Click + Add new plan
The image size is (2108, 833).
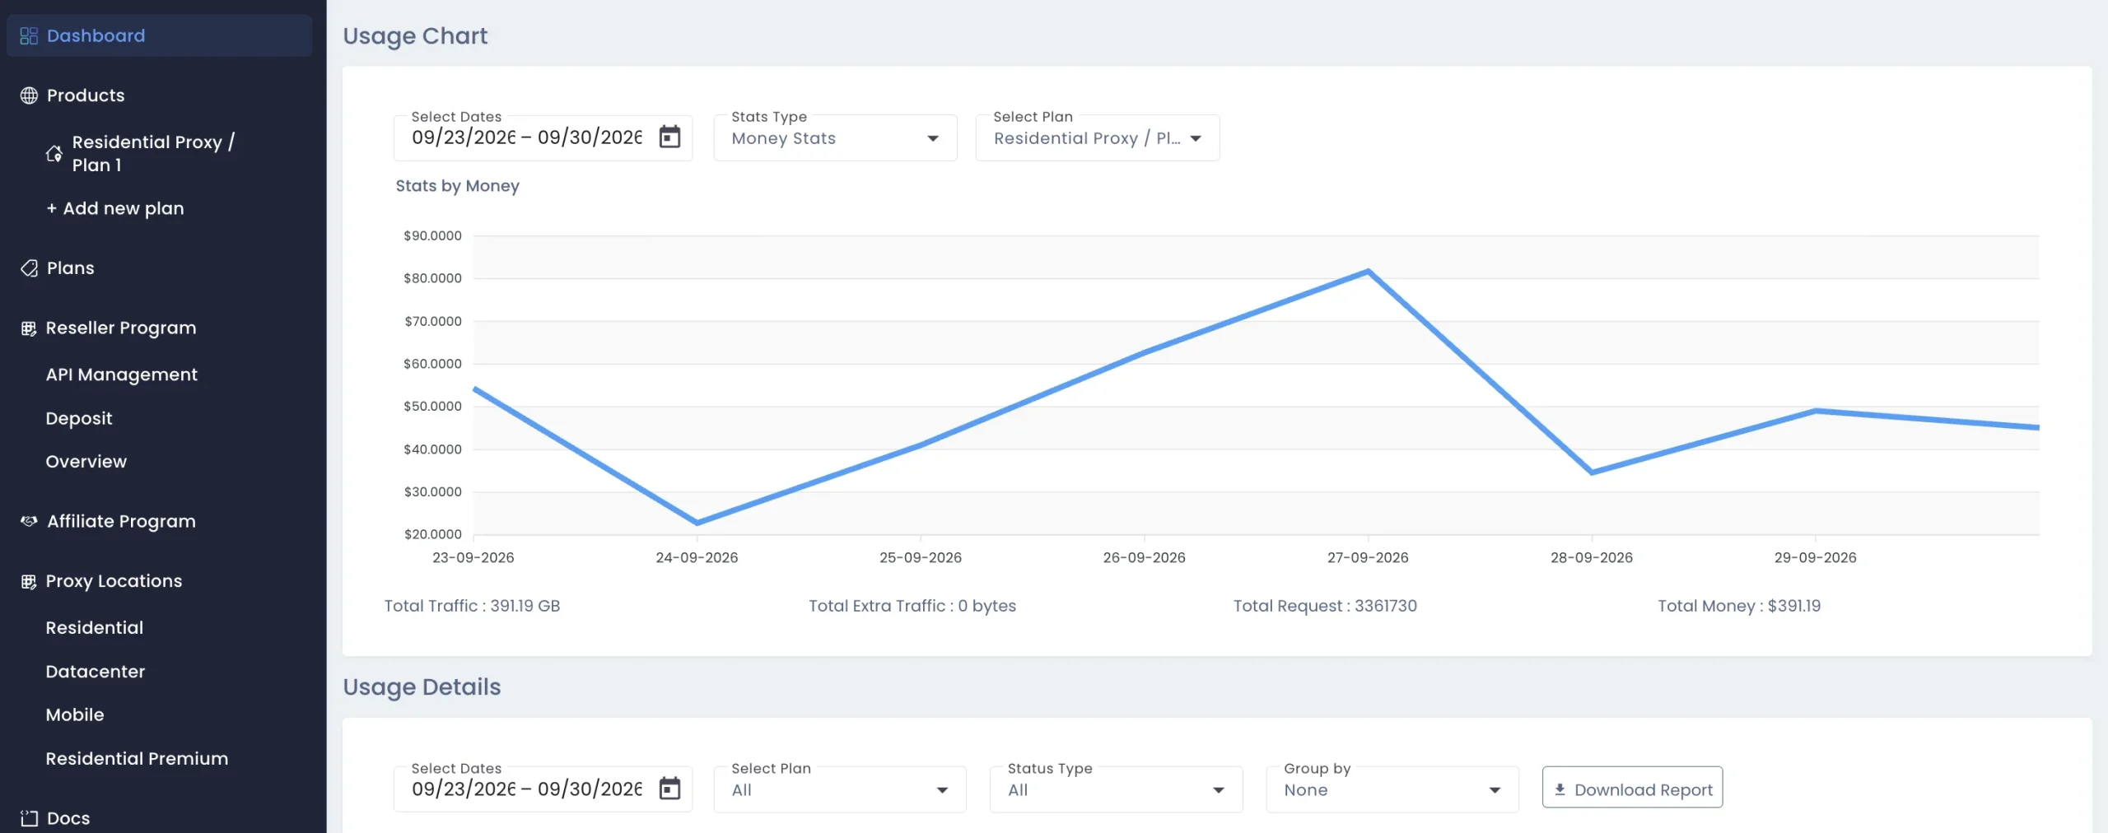(115, 208)
